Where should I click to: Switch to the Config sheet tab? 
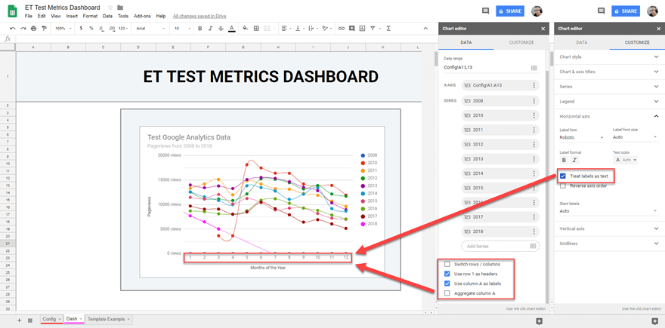tap(50, 319)
